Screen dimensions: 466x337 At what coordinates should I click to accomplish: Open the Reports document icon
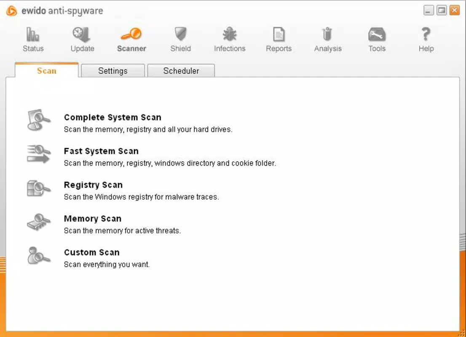coord(279,34)
